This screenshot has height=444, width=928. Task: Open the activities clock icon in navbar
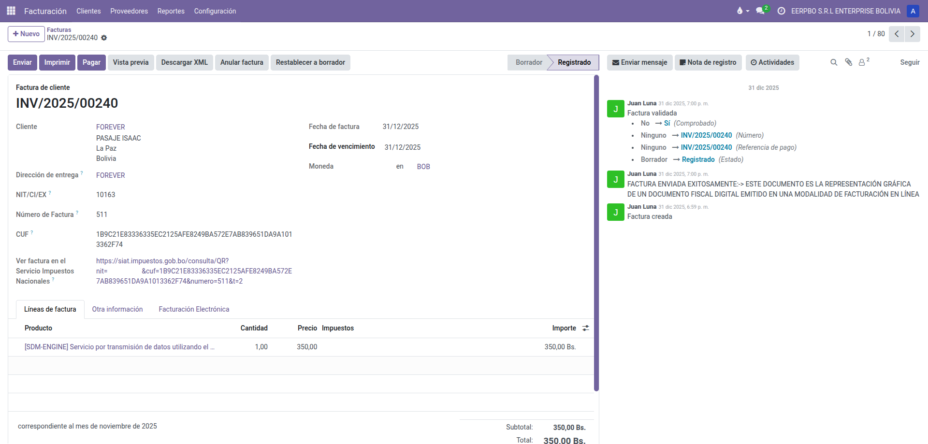point(781,11)
